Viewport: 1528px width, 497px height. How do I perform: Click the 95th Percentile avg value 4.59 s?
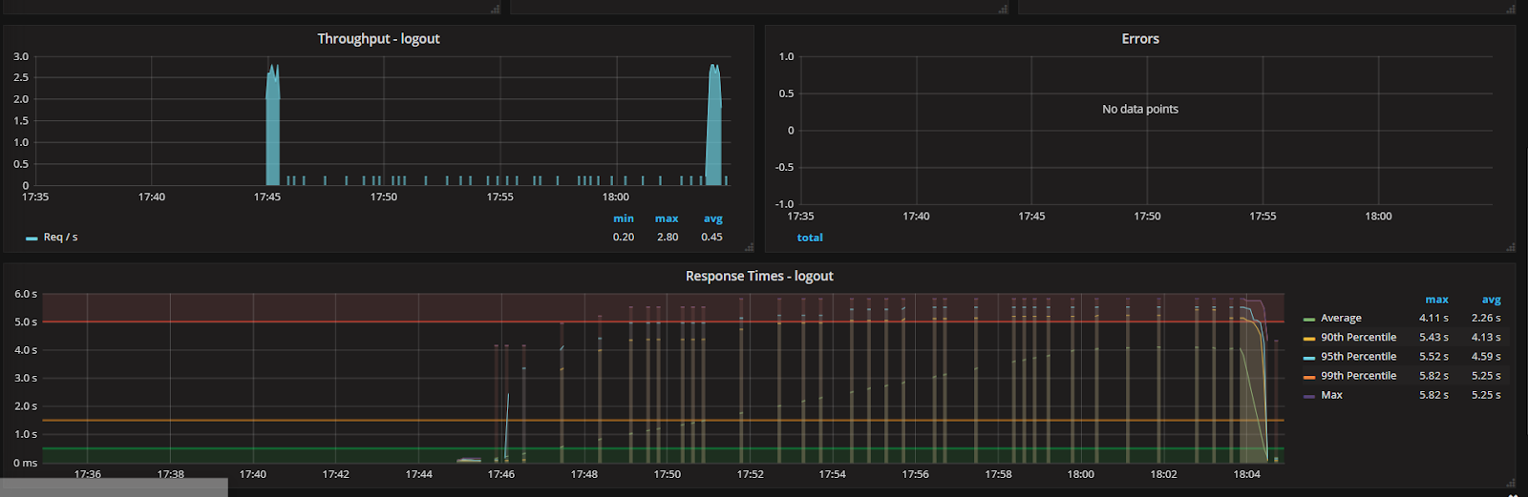(x=1486, y=357)
